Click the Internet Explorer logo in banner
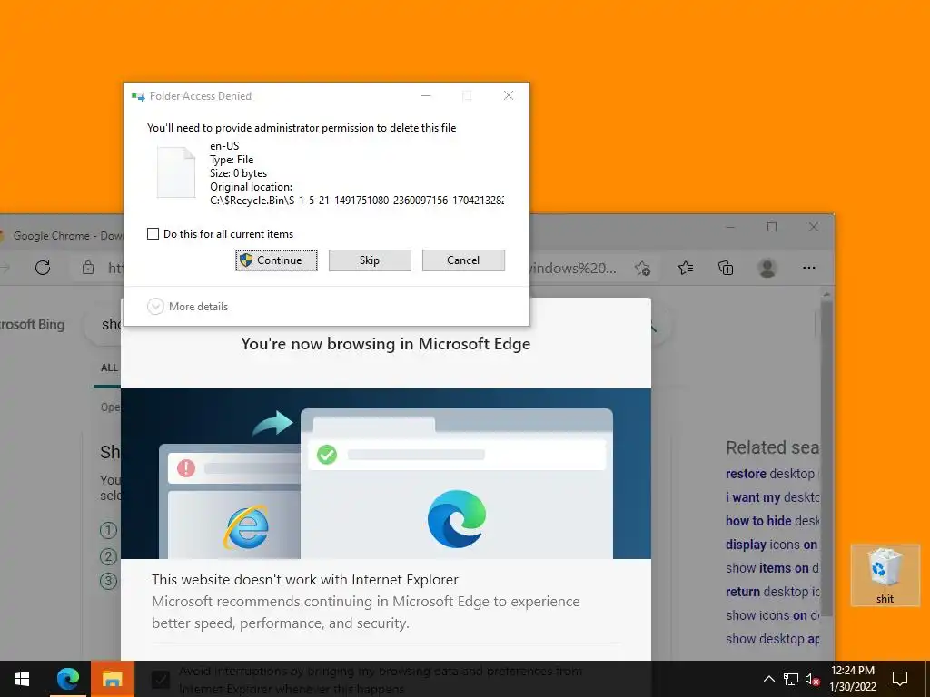 246,527
